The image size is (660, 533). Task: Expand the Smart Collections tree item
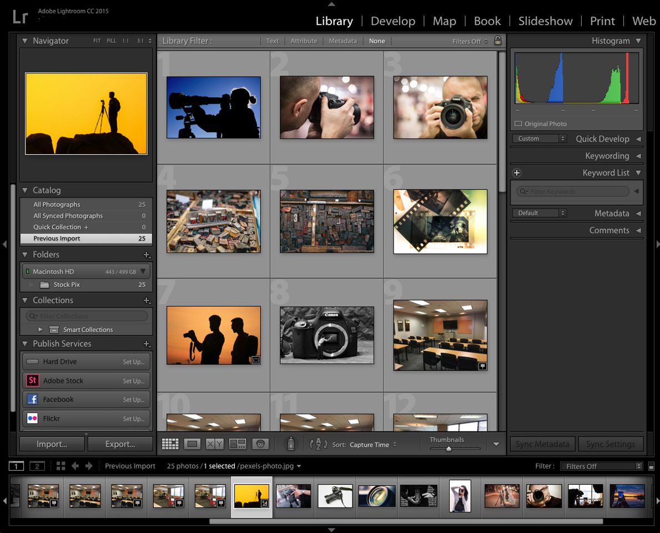click(x=41, y=330)
